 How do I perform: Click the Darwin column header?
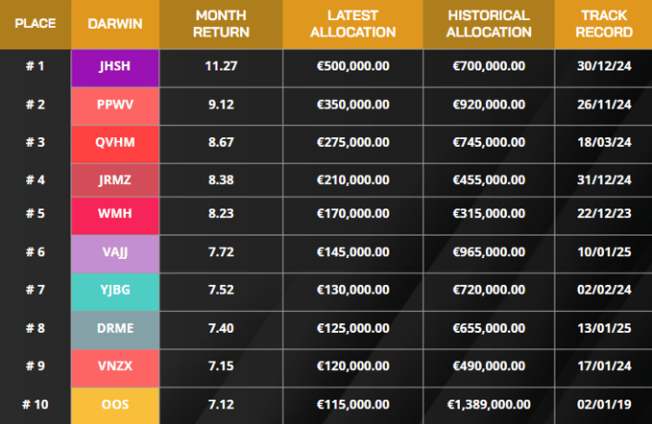coord(115,24)
